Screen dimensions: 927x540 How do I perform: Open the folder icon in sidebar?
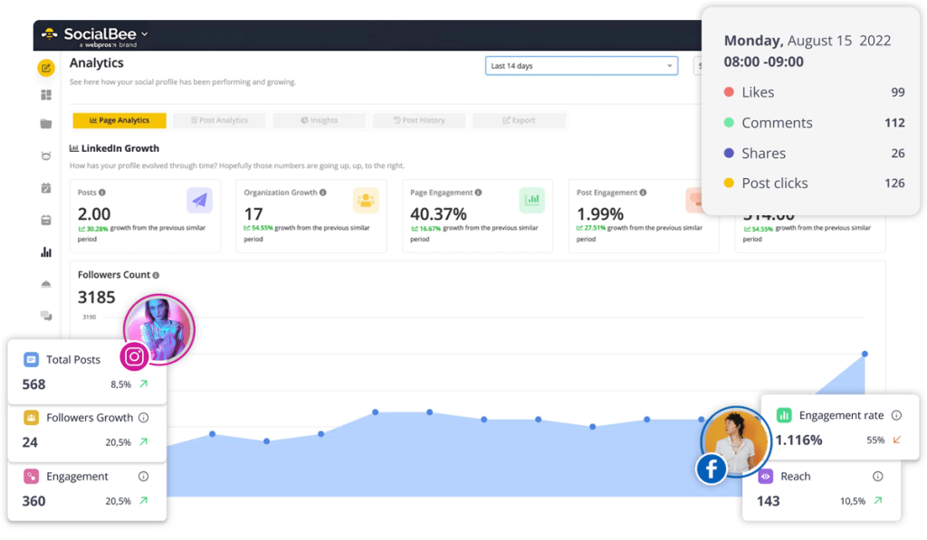coord(46,124)
